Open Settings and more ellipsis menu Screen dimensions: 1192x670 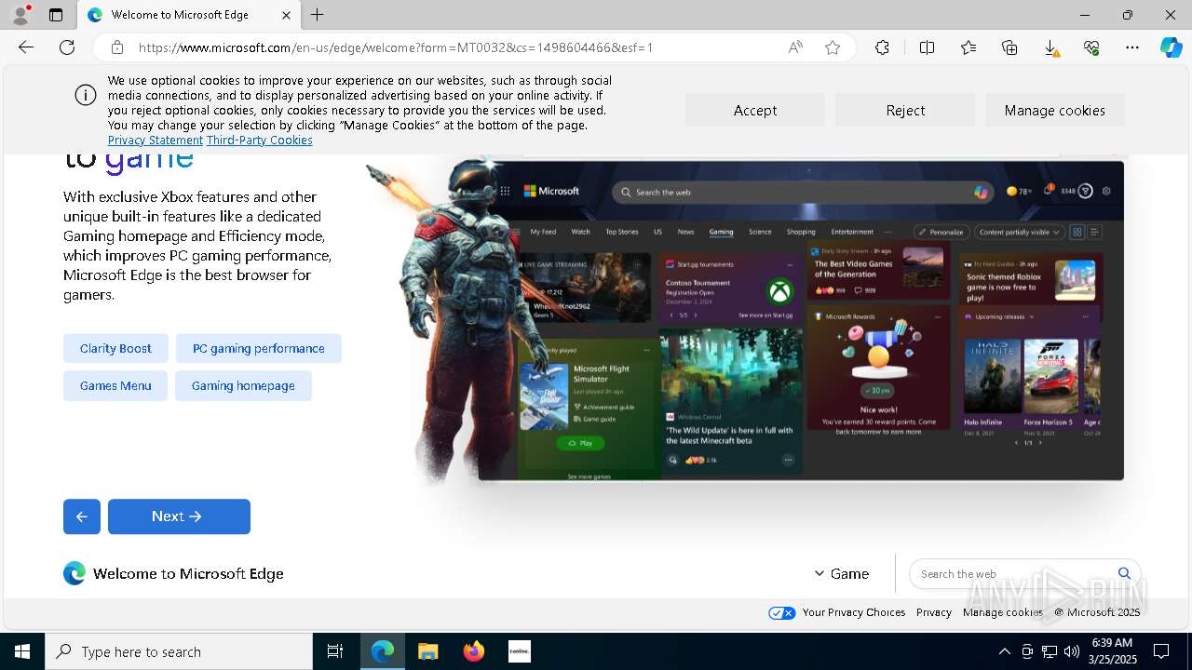1132,47
